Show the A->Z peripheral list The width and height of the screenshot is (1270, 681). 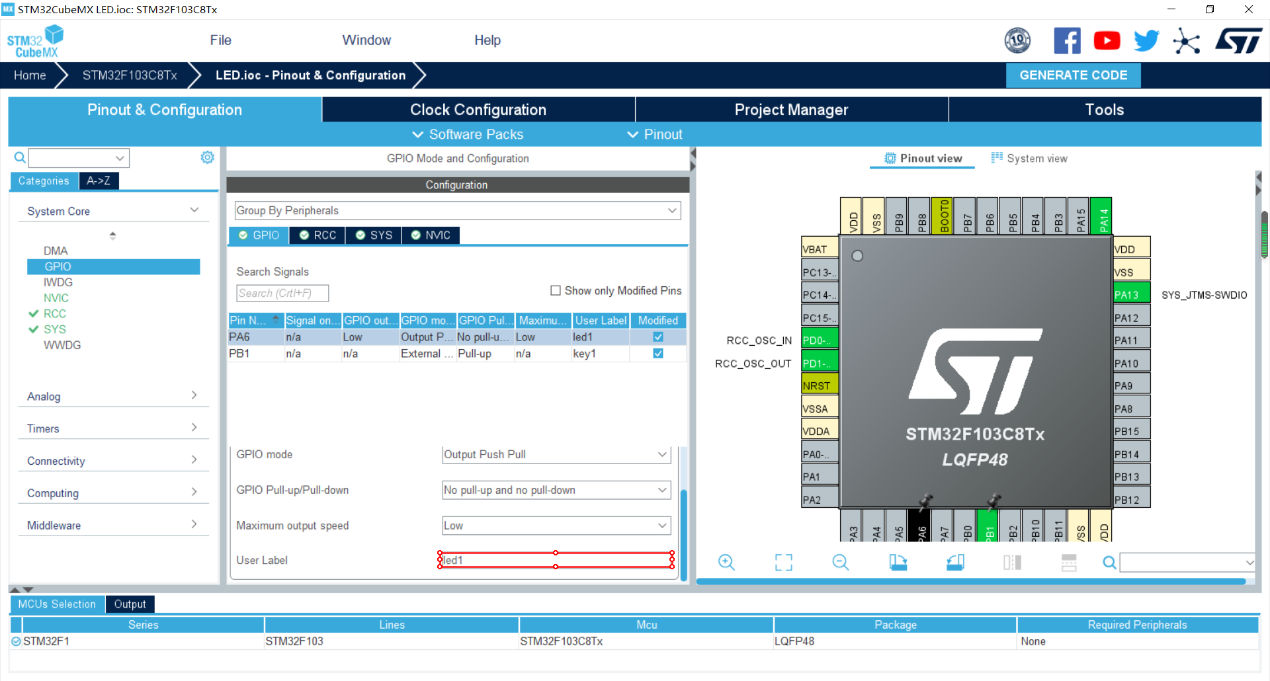99,180
